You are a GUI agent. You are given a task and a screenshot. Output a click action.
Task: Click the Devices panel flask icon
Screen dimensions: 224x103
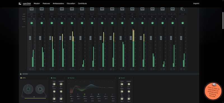pos(21,74)
